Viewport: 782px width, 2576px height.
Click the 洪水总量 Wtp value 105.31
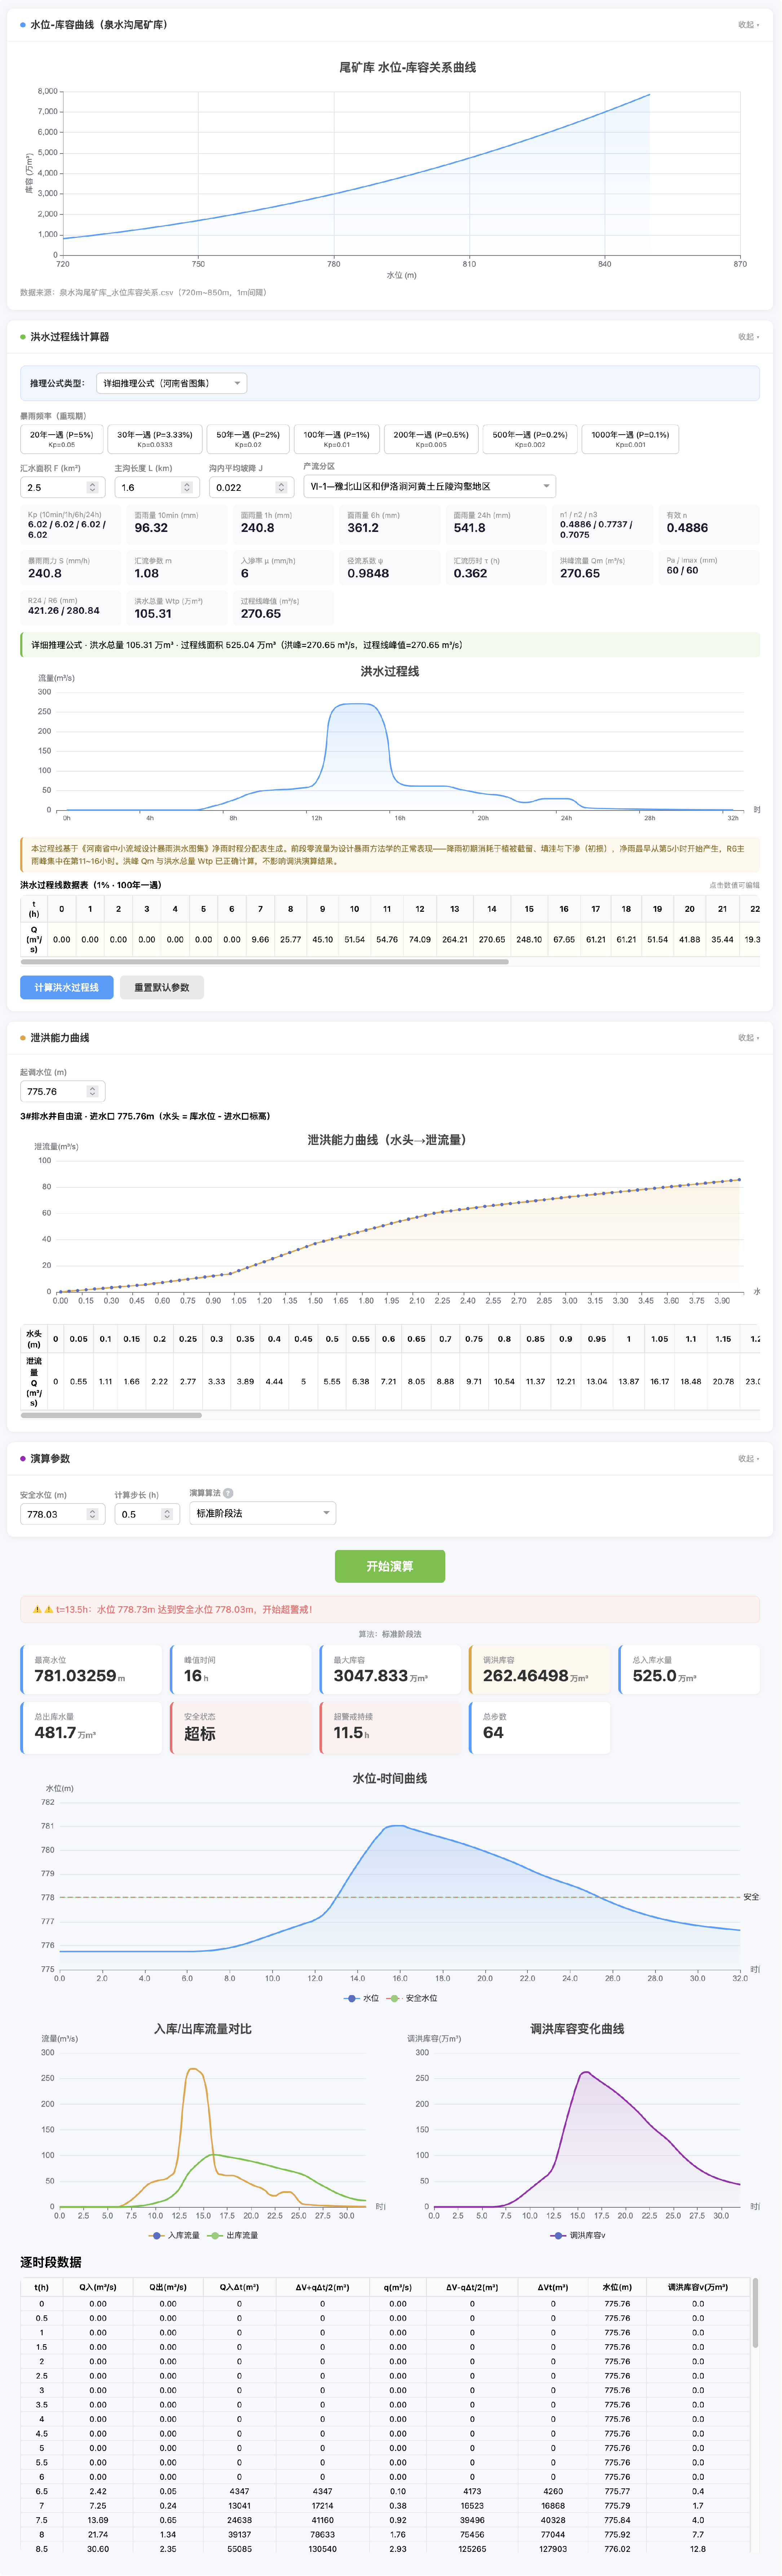click(x=153, y=614)
